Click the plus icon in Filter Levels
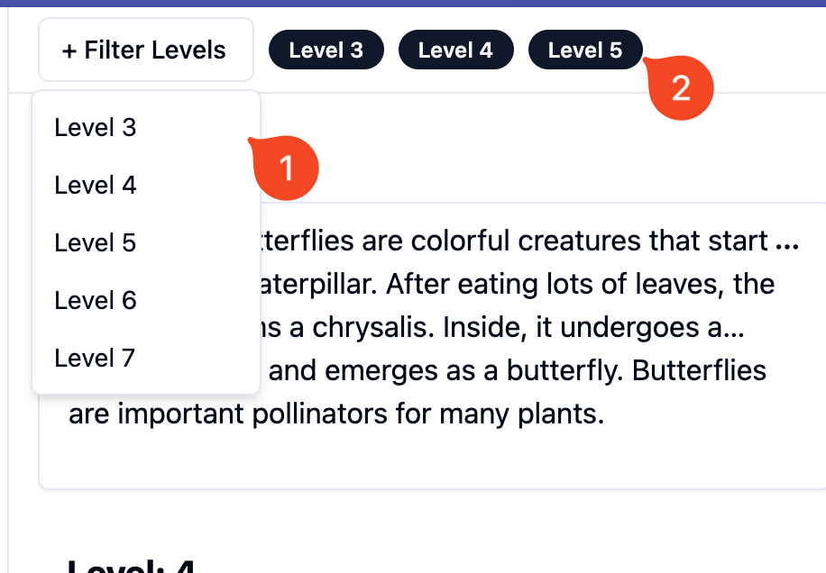The height and width of the screenshot is (573, 826). (x=69, y=50)
